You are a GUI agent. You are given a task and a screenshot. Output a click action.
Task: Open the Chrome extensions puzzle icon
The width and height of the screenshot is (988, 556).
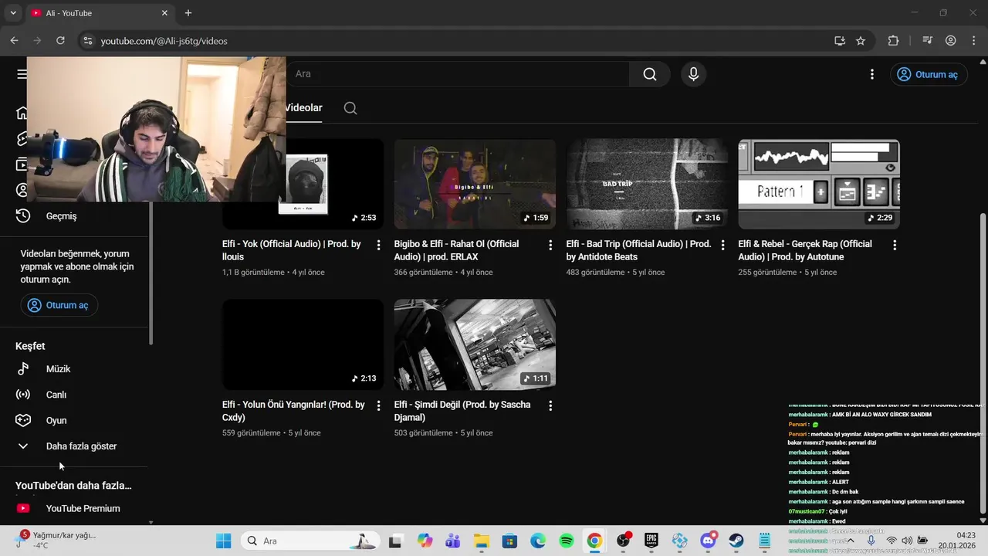(x=893, y=41)
